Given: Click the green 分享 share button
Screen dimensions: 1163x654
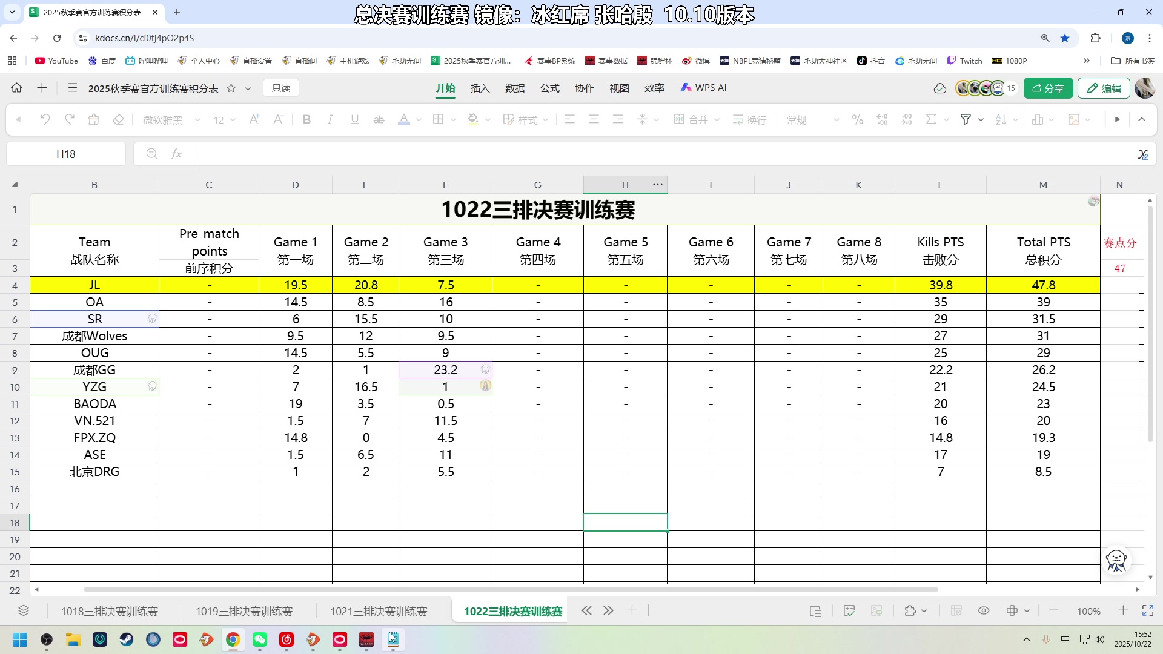Looking at the screenshot, I should tap(1048, 88).
